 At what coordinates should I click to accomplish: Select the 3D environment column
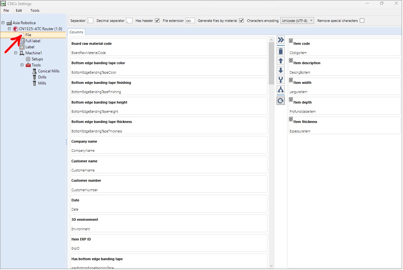(x=169, y=223)
